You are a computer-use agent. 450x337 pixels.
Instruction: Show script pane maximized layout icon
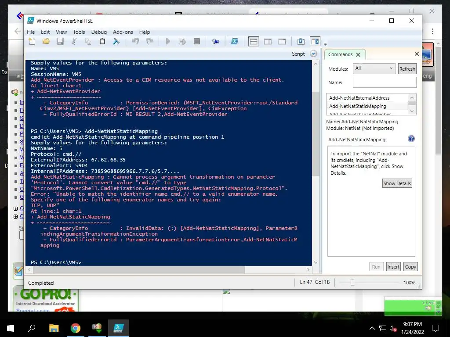click(282, 42)
